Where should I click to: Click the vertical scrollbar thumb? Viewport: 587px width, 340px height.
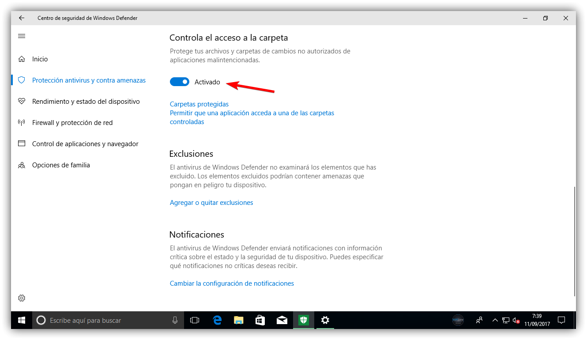[x=574, y=242]
